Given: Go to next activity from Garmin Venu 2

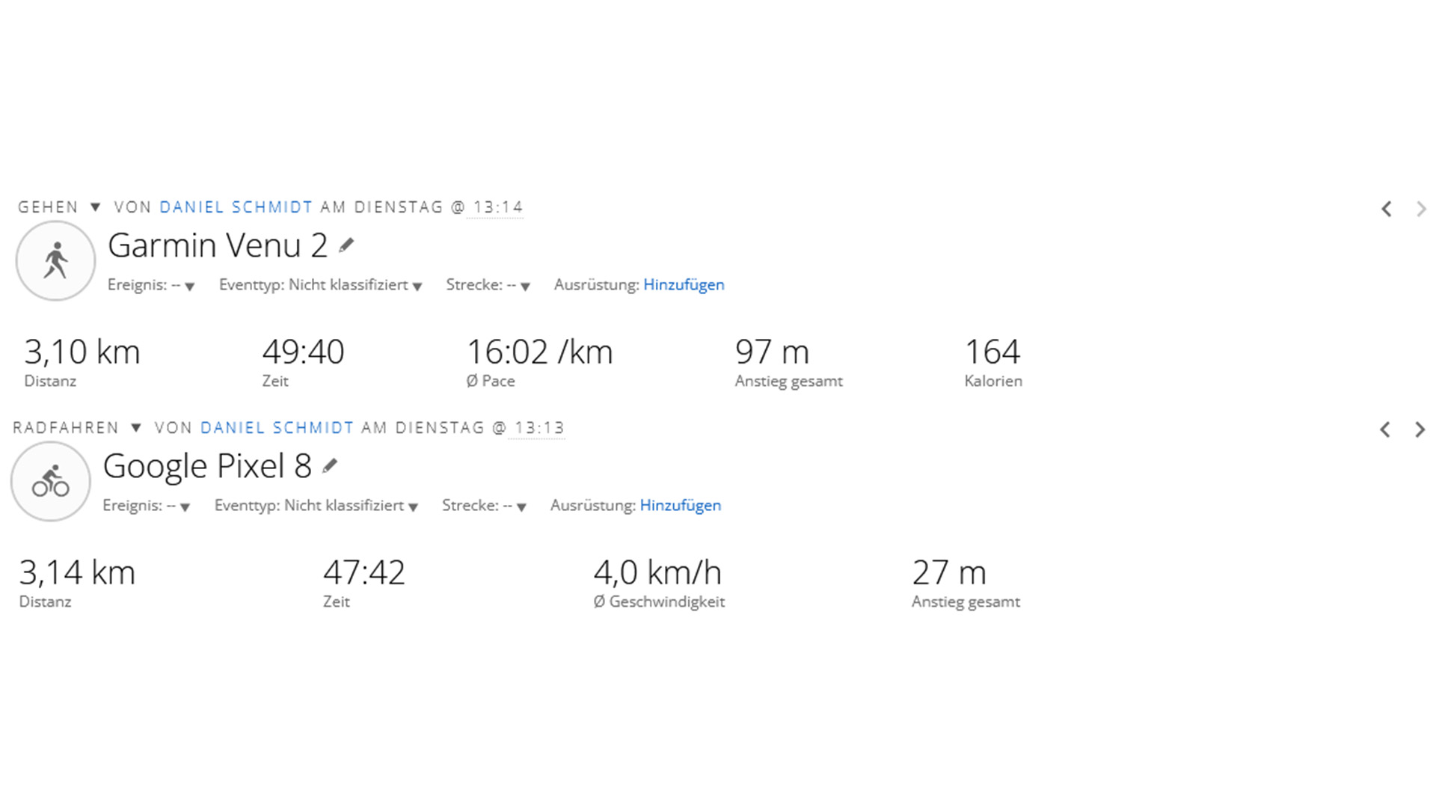Looking at the screenshot, I should (1420, 209).
